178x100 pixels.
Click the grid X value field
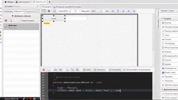click(71, 11)
